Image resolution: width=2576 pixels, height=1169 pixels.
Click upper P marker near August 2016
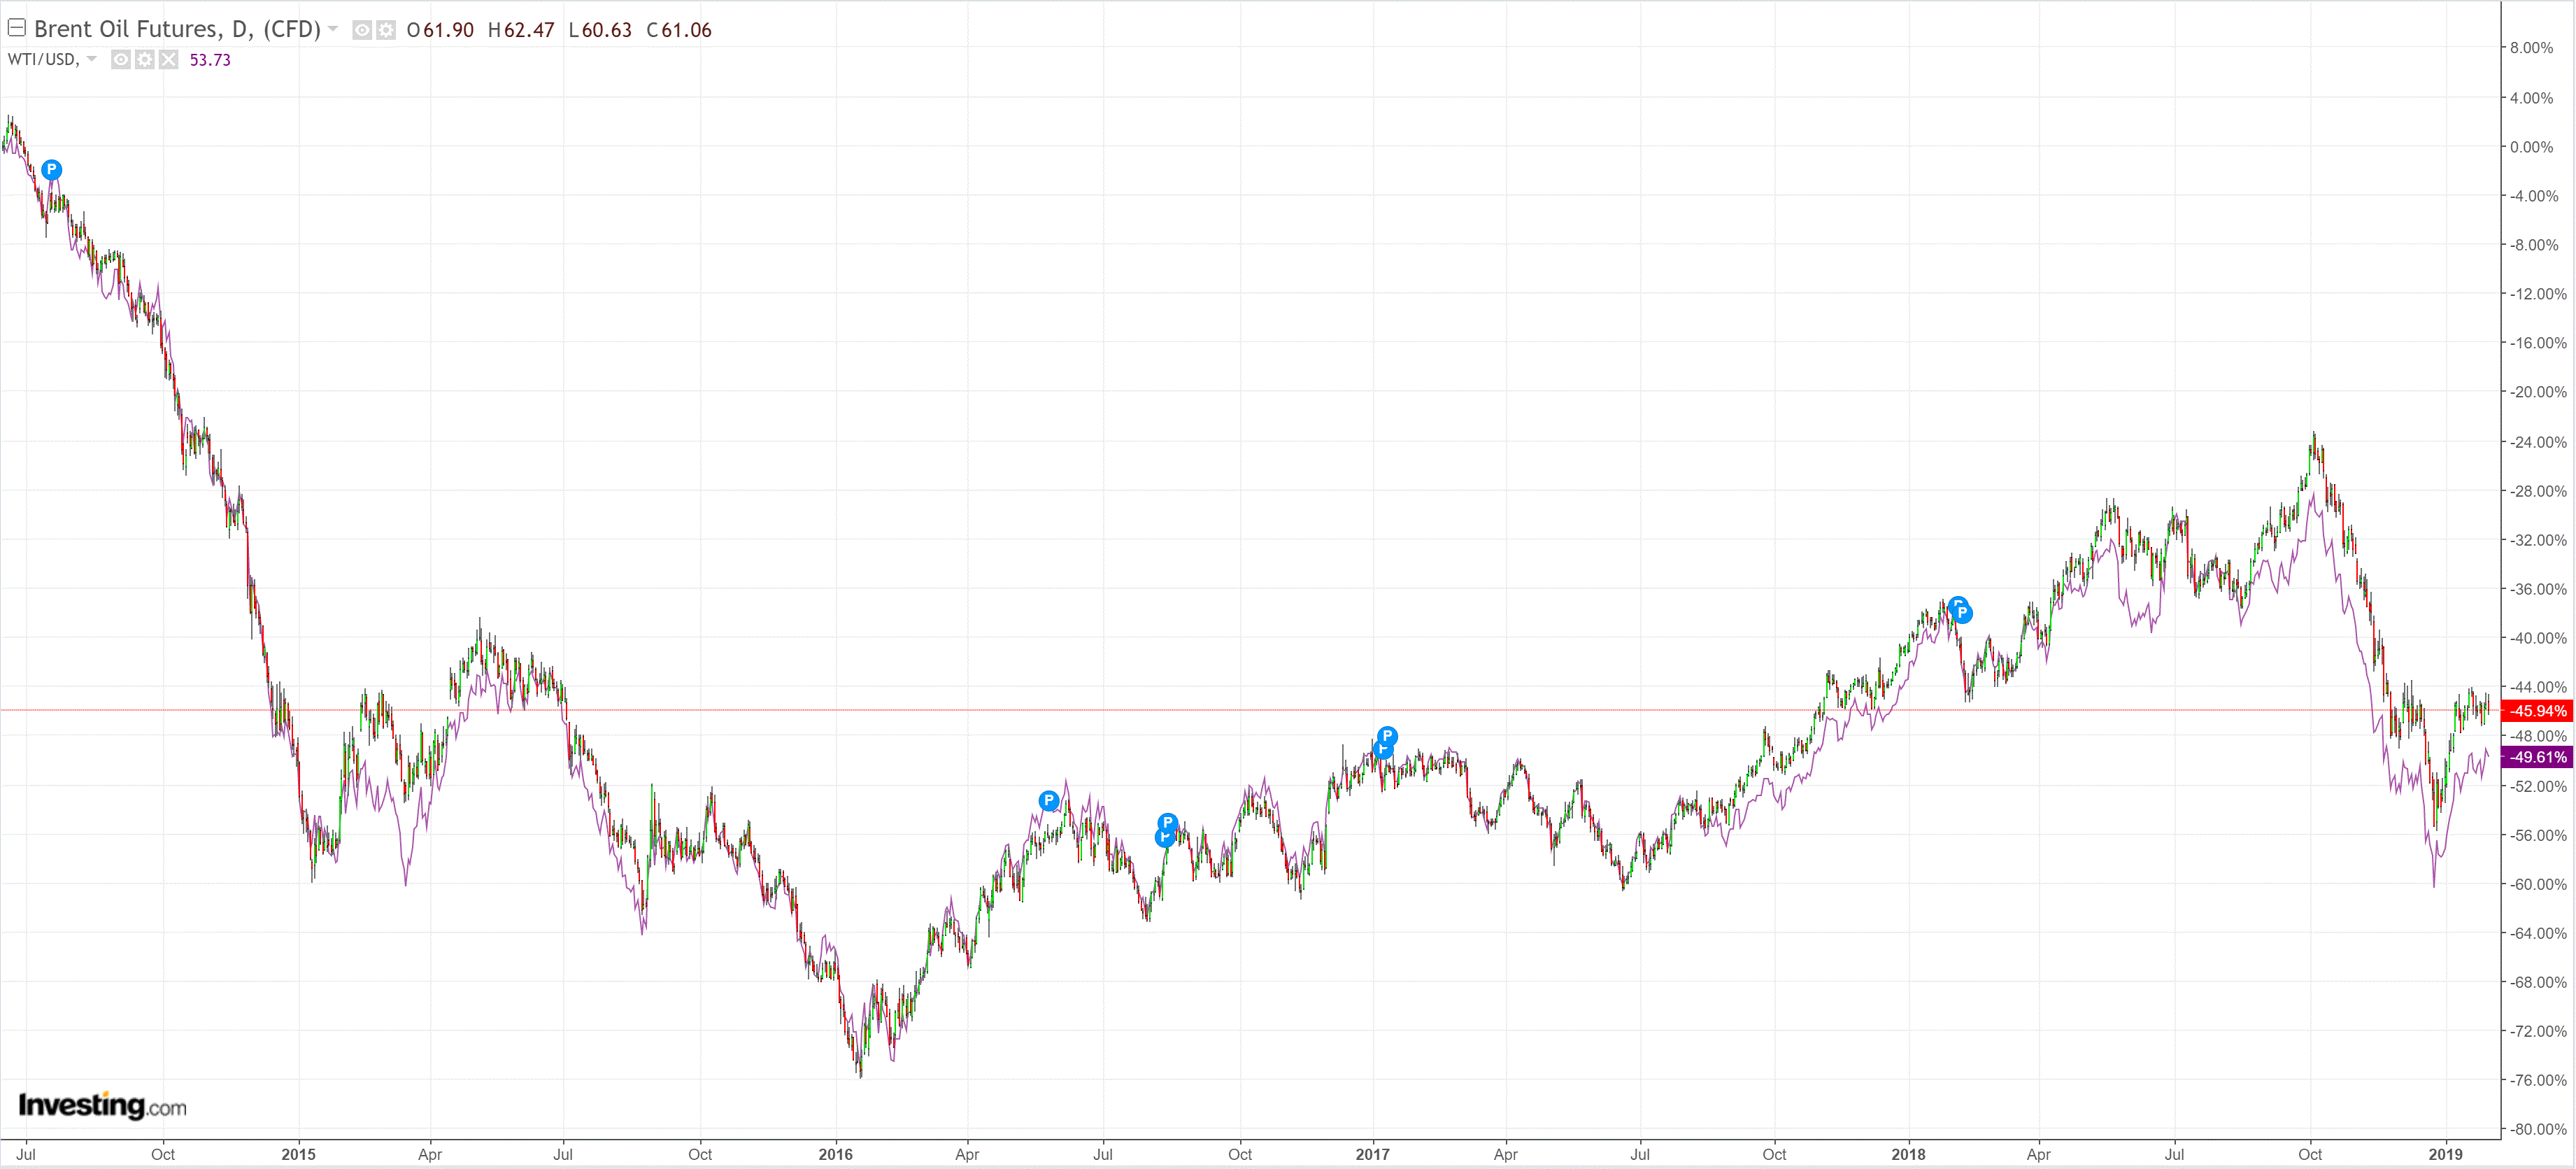pos(1167,823)
